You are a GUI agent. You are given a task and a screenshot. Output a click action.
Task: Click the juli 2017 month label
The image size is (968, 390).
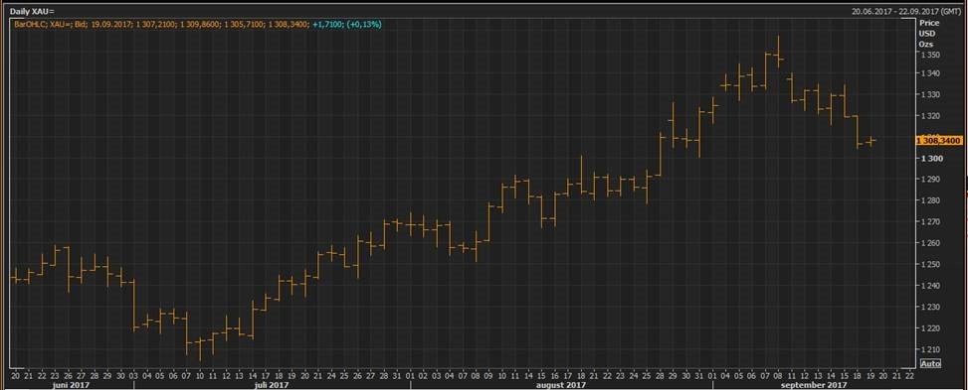tap(272, 385)
